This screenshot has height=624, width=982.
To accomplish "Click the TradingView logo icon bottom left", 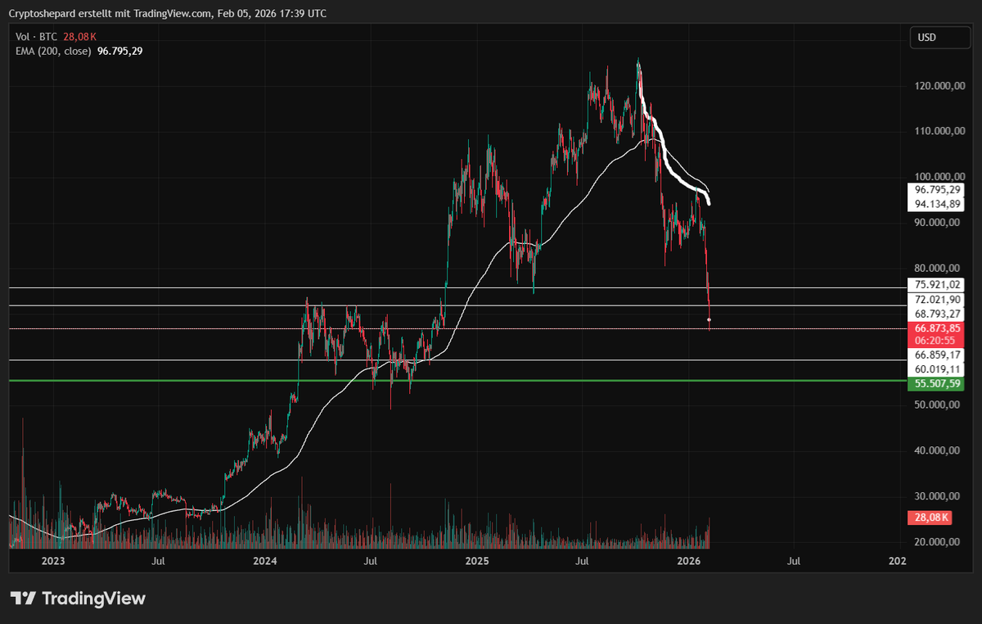I will (x=22, y=599).
